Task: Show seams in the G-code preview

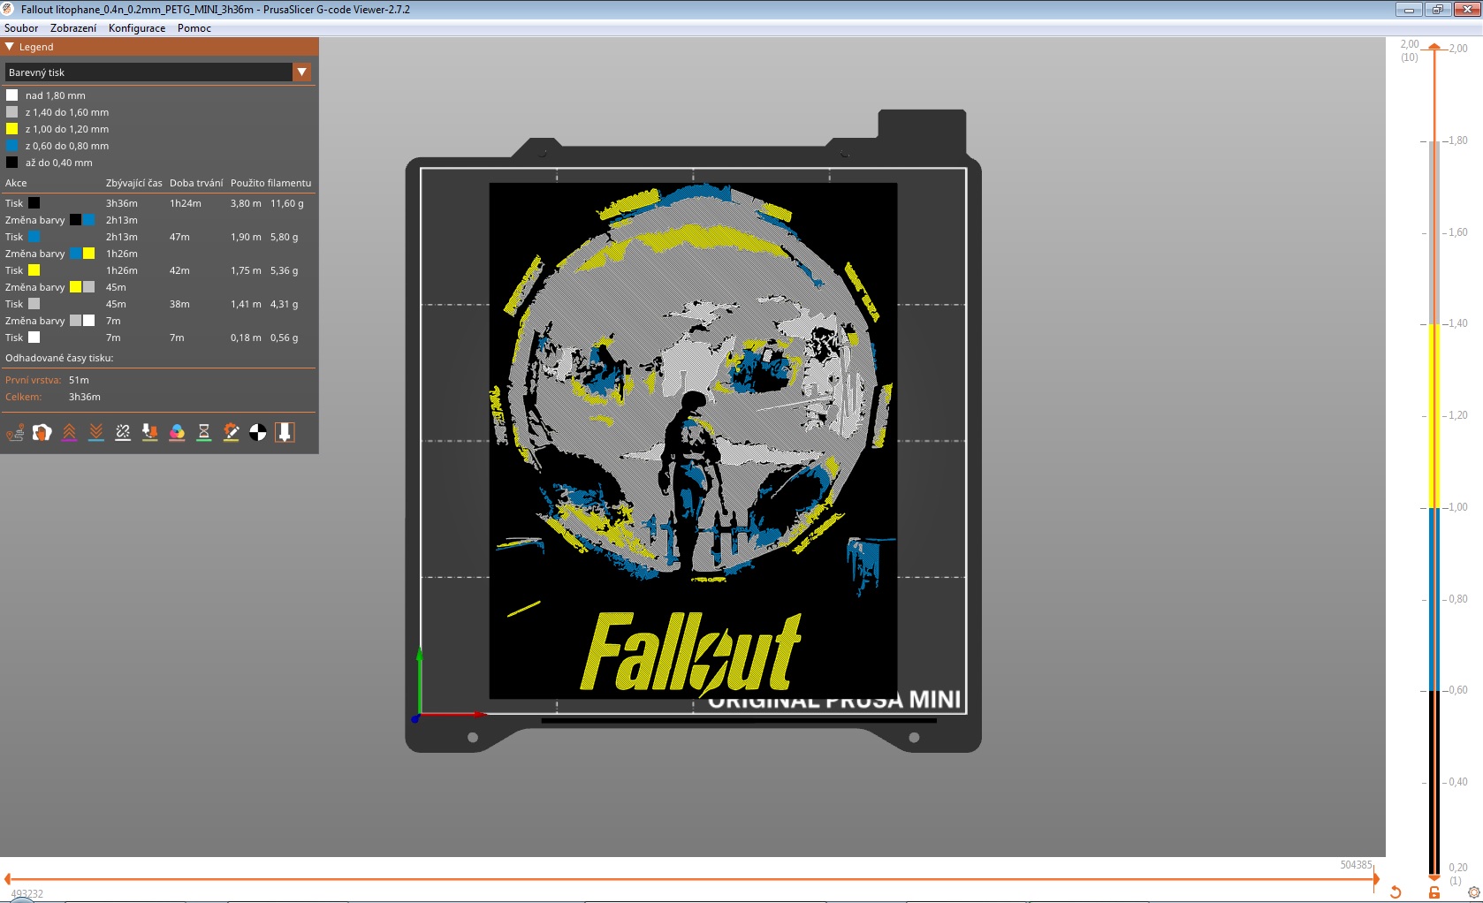Action: tap(123, 433)
